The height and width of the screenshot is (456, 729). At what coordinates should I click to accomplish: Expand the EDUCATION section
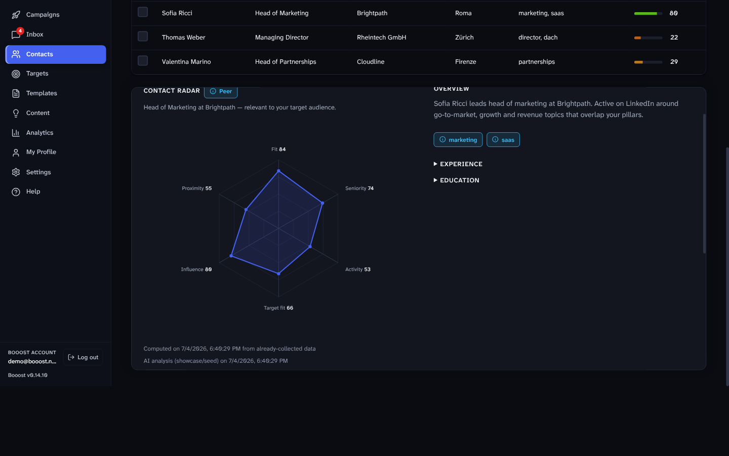pos(457,180)
